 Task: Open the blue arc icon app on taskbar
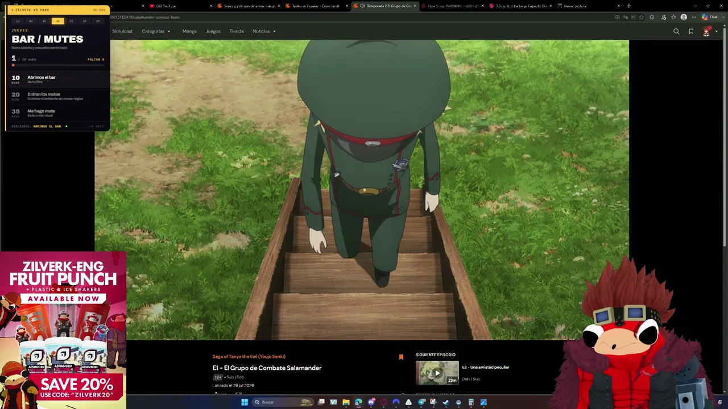(x=396, y=402)
